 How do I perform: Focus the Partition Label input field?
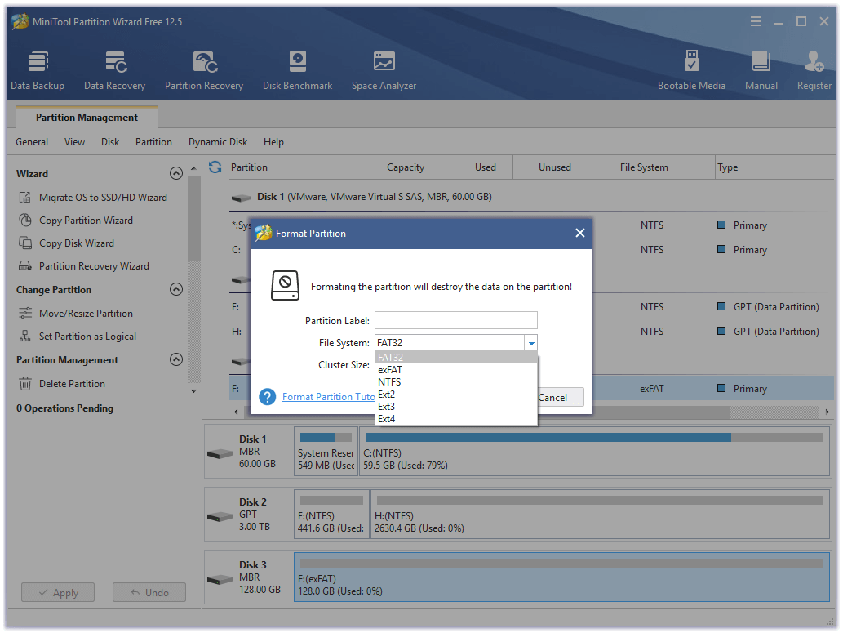tap(456, 320)
